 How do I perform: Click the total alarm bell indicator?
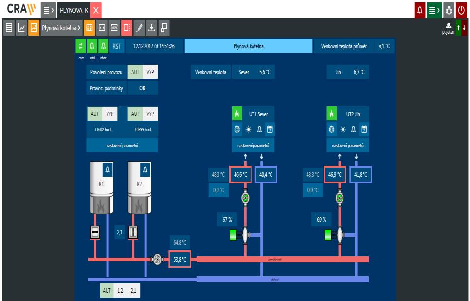click(x=92, y=46)
